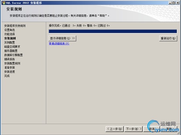
Task: Select 准备安装 step in sidebar
Action: [x=9, y=68]
